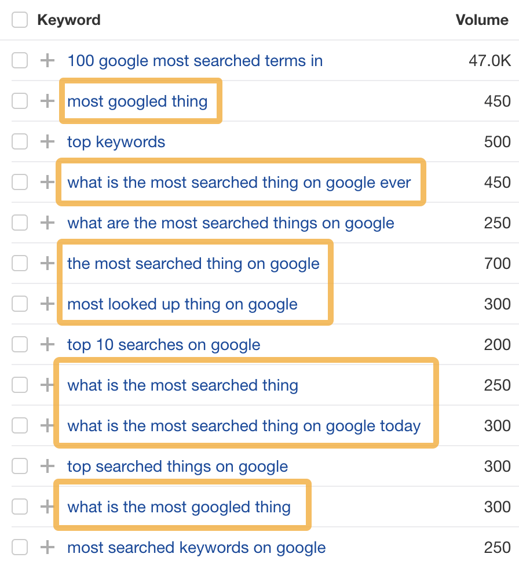Viewport: 519px width, 561px height.
Task: Click the plus icon beside 'top keywords'
Action: pyautogui.click(x=47, y=141)
